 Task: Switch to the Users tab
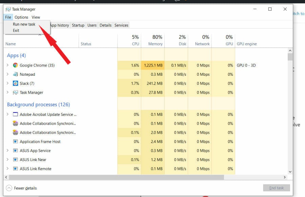[92, 25]
